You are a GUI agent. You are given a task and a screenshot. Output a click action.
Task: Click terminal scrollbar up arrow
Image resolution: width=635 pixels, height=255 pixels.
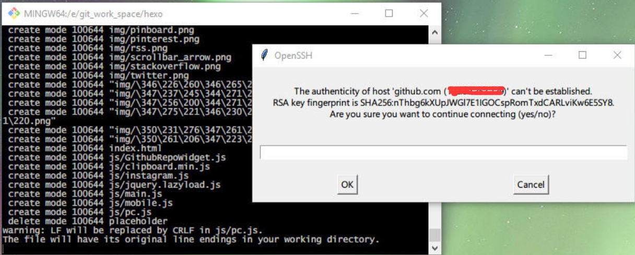(x=434, y=31)
